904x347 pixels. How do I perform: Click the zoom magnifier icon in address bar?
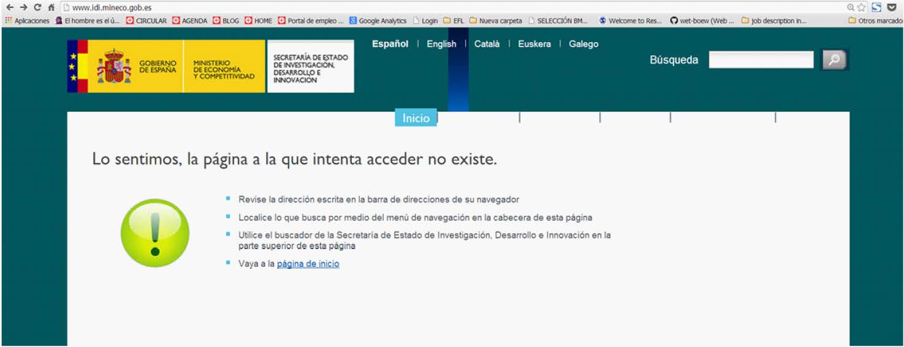851,7
